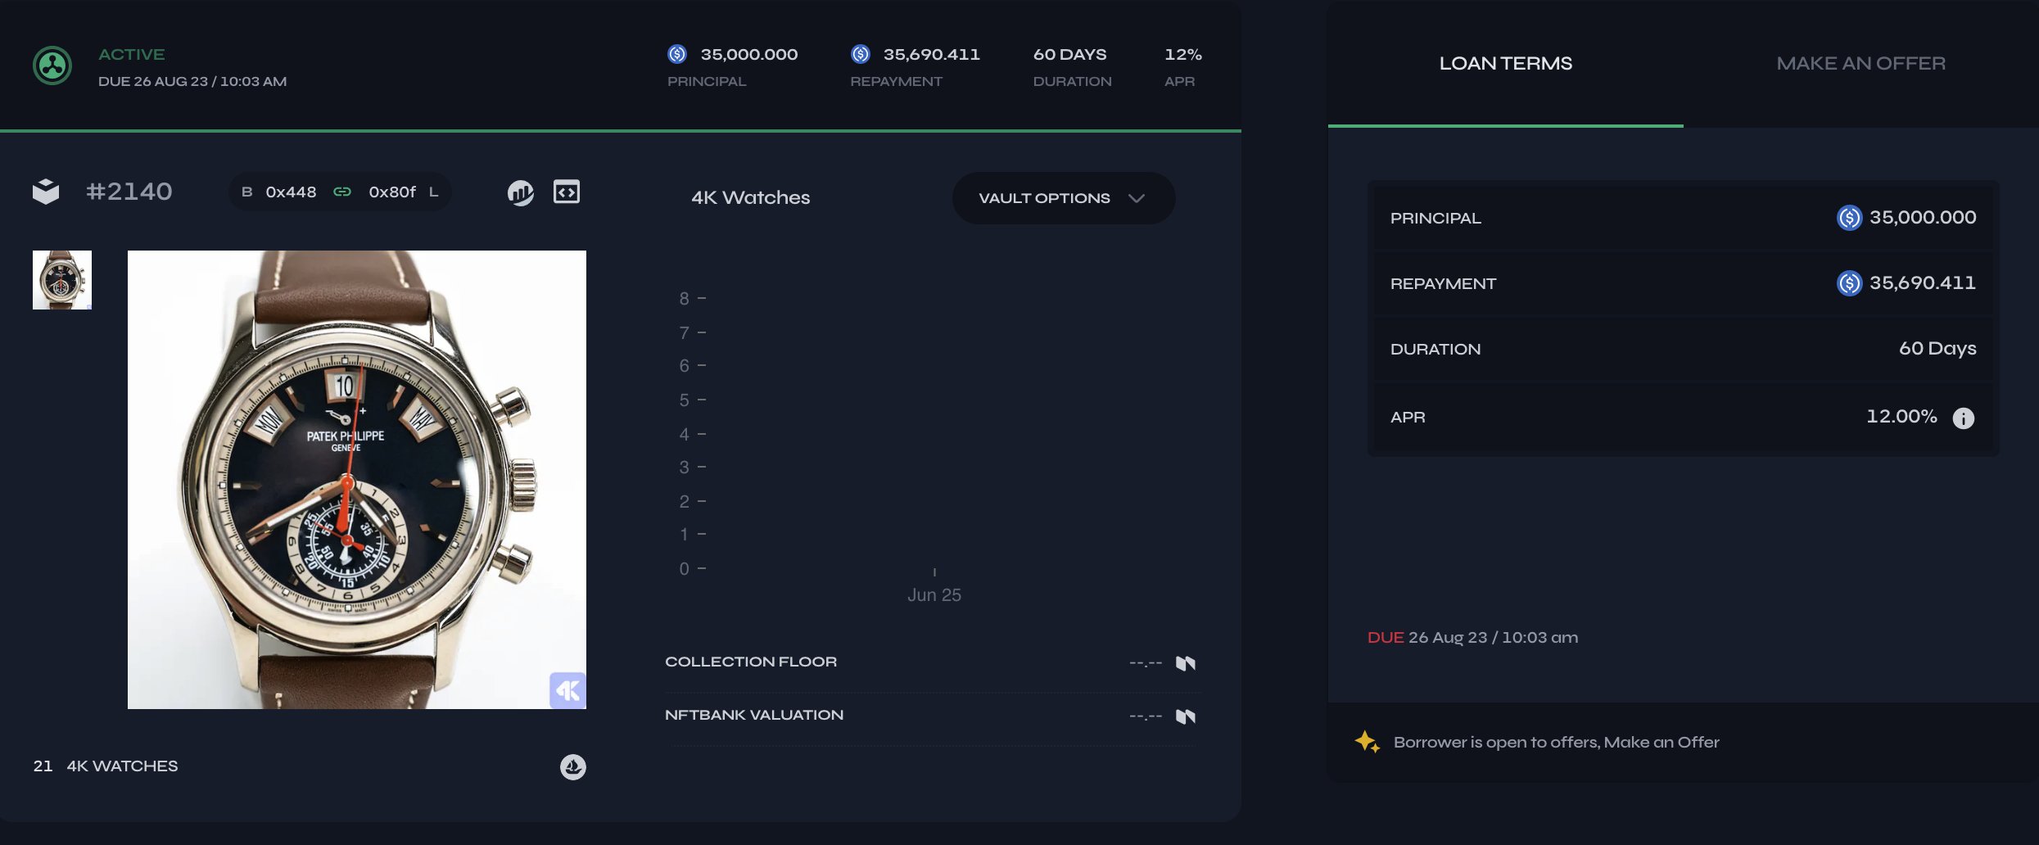This screenshot has width=2039, height=845.
Task: Click the Collection Floor --.-- value
Action: pos(1146,663)
